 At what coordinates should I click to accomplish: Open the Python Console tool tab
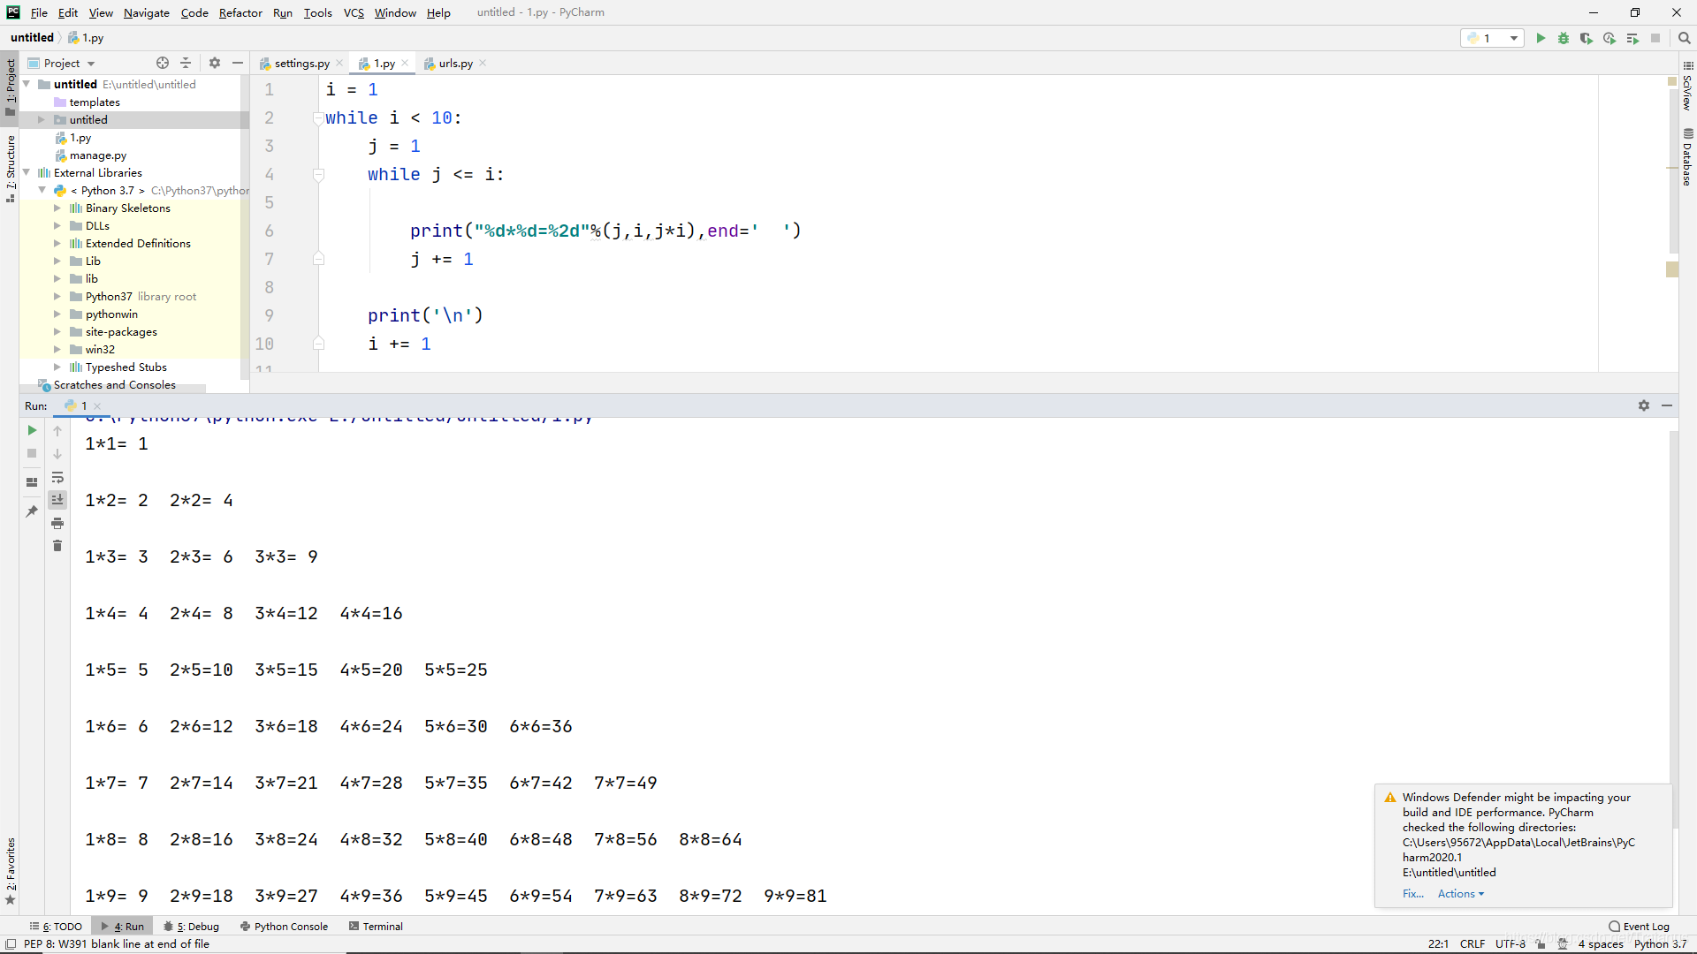(x=284, y=926)
